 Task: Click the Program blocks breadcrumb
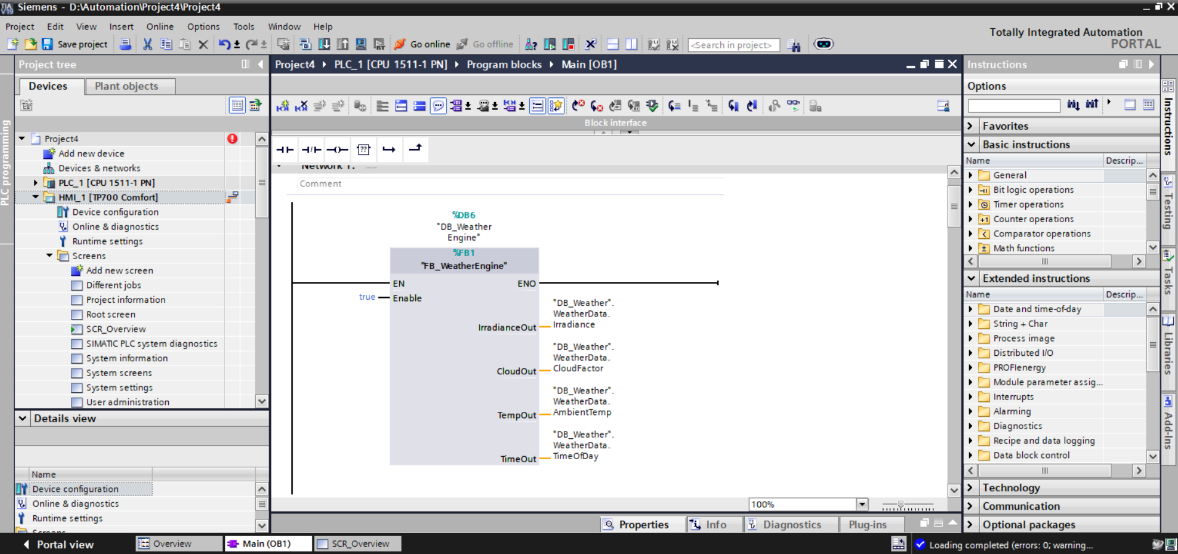click(x=504, y=65)
